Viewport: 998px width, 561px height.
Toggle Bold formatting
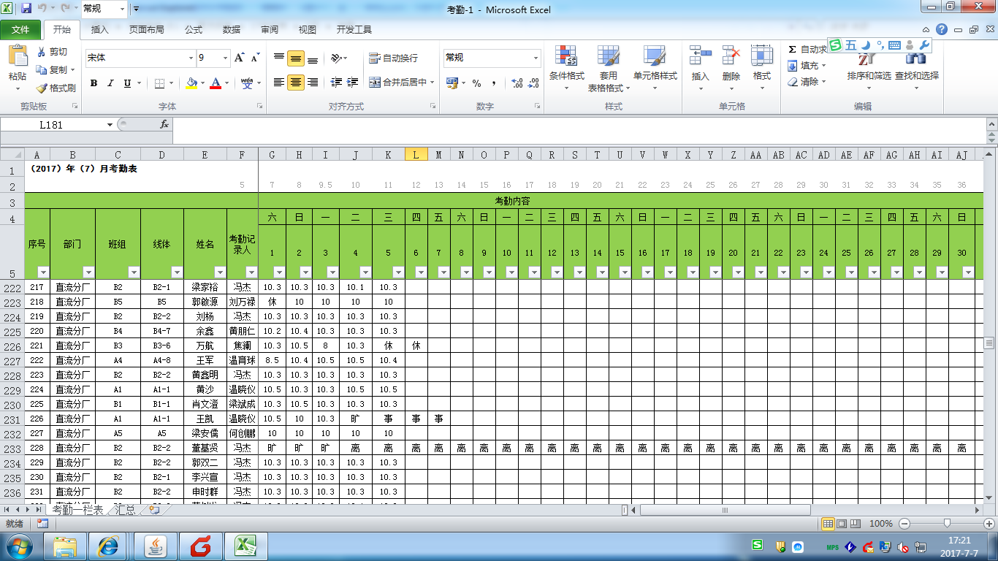tap(94, 83)
